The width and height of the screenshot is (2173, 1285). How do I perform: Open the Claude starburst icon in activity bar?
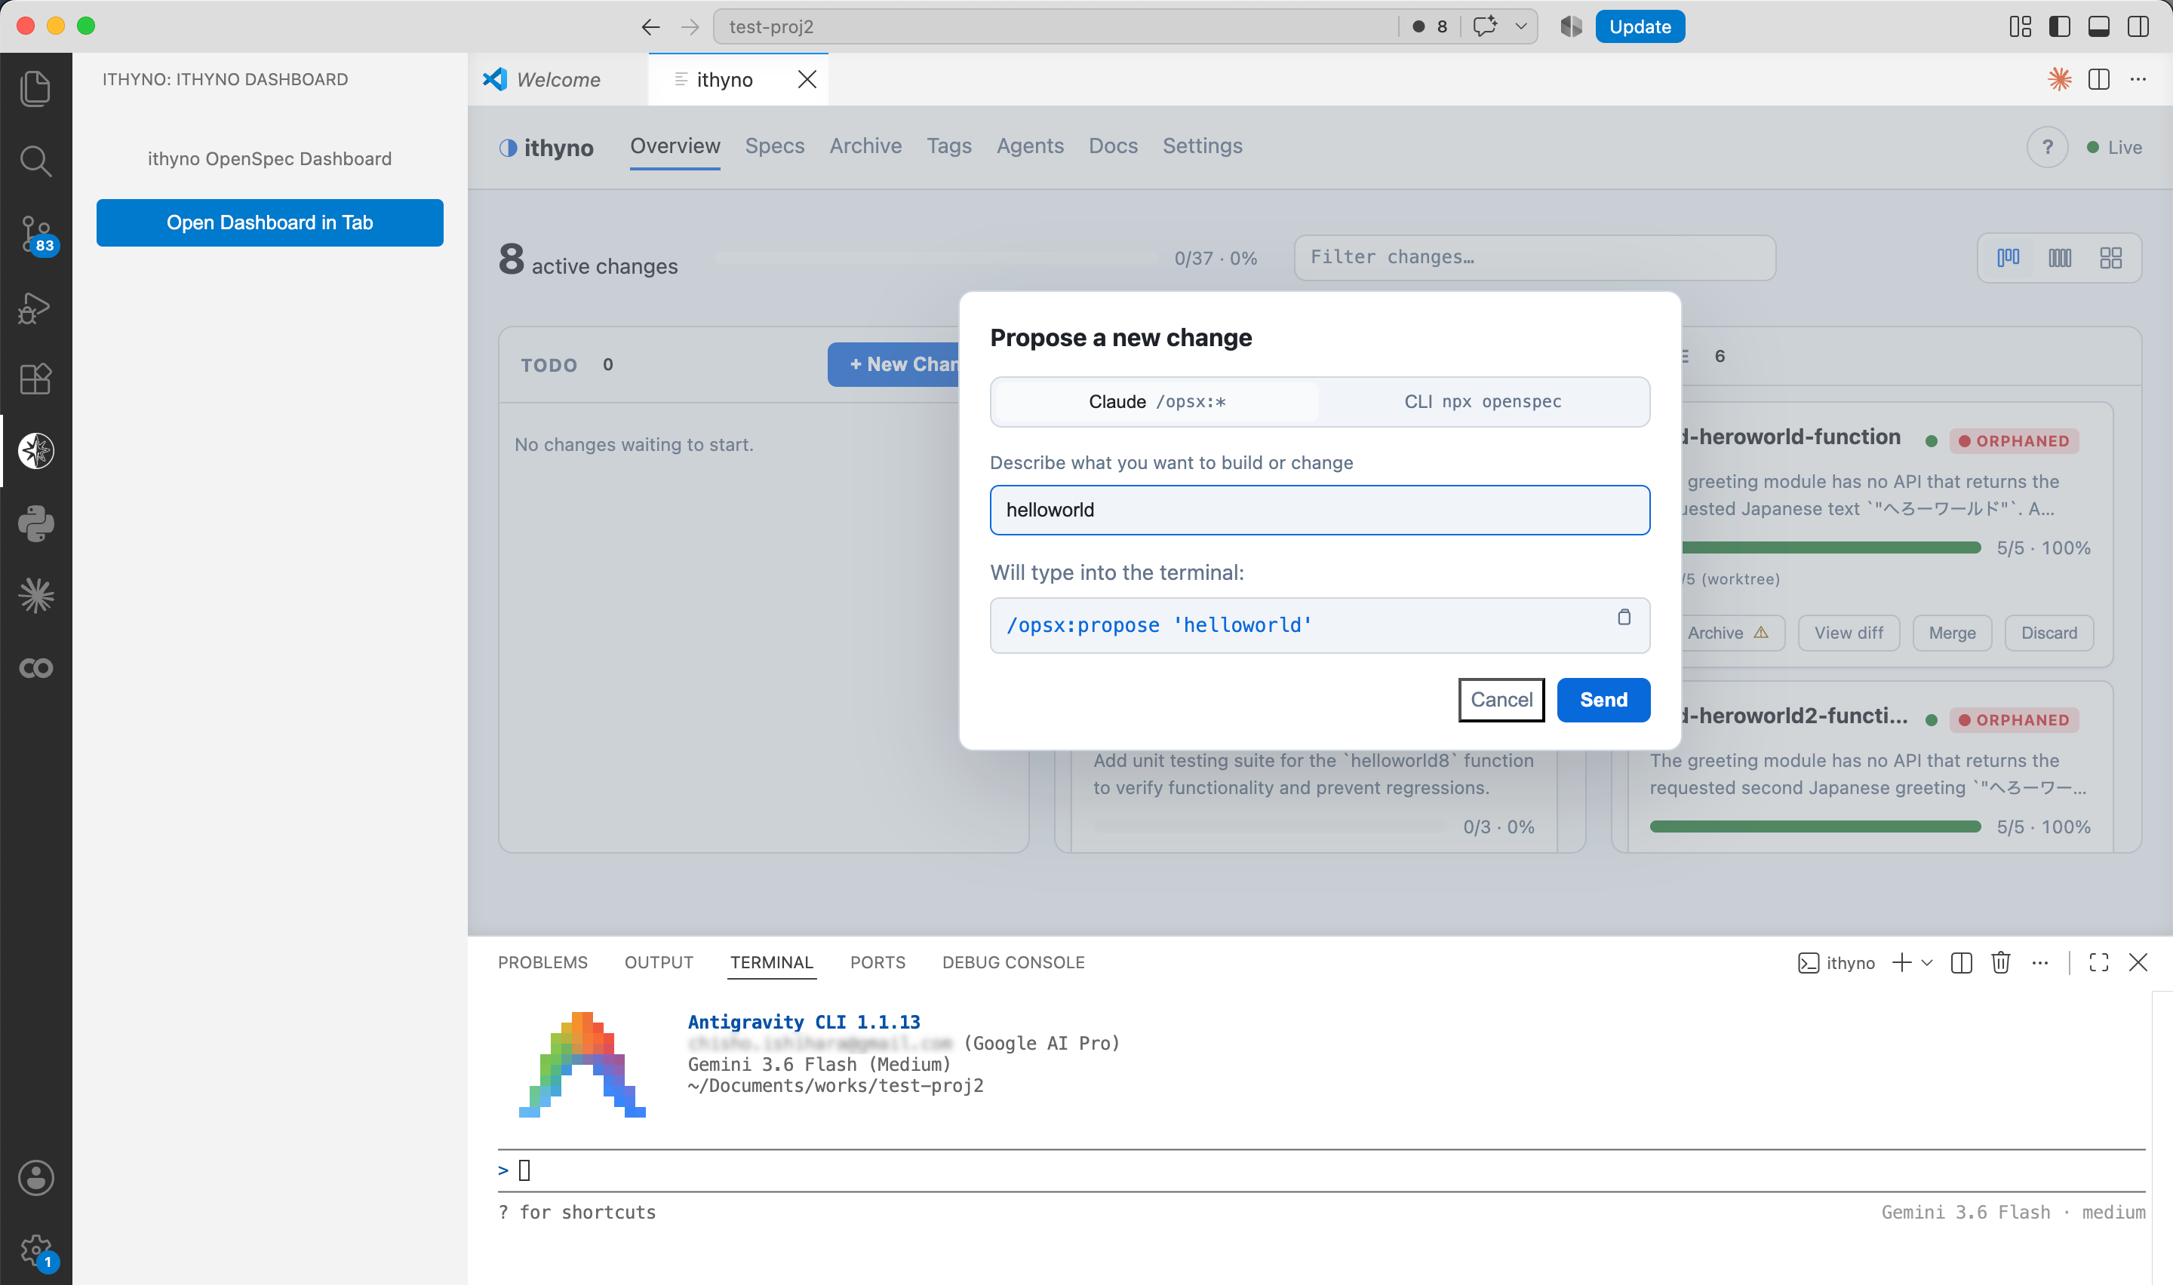click(x=35, y=596)
